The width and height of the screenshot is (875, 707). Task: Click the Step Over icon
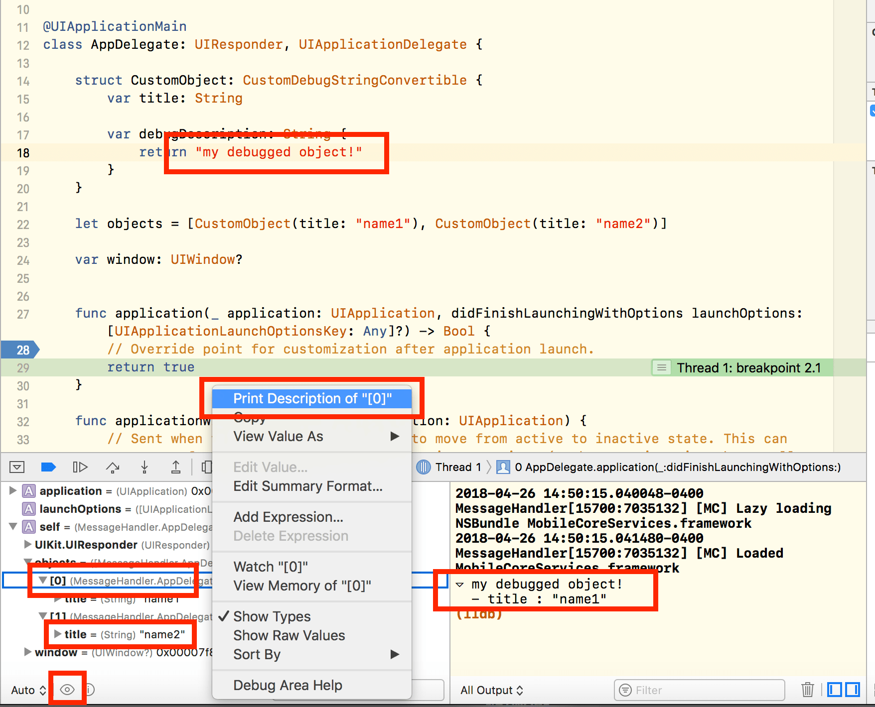[x=112, y=467]
